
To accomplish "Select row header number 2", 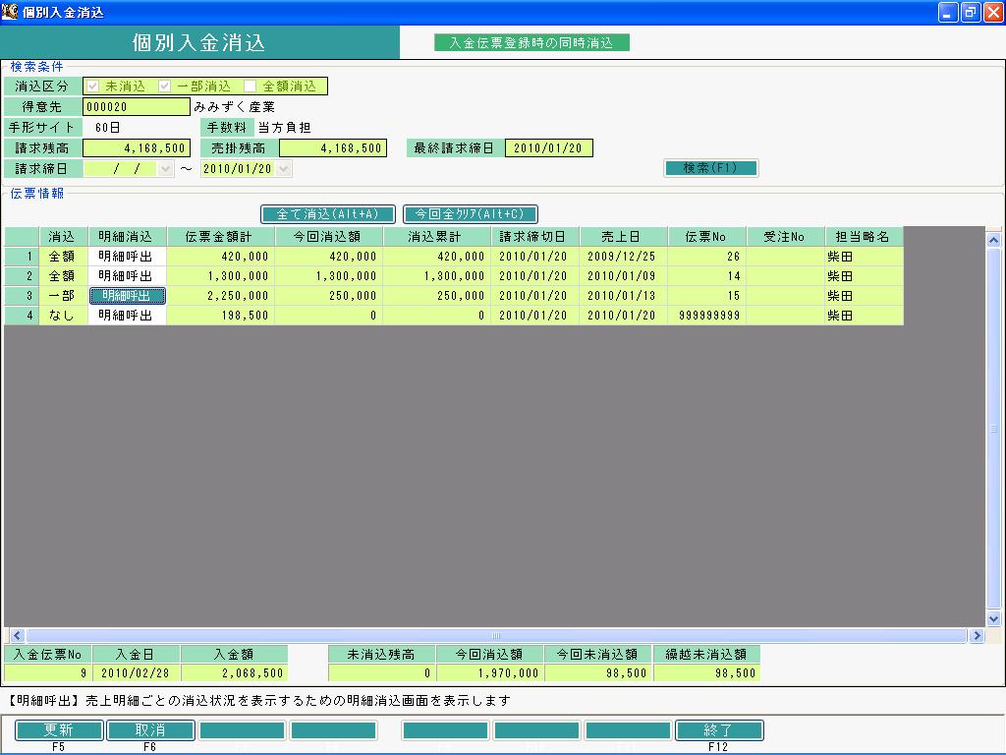I will [22, 276].
